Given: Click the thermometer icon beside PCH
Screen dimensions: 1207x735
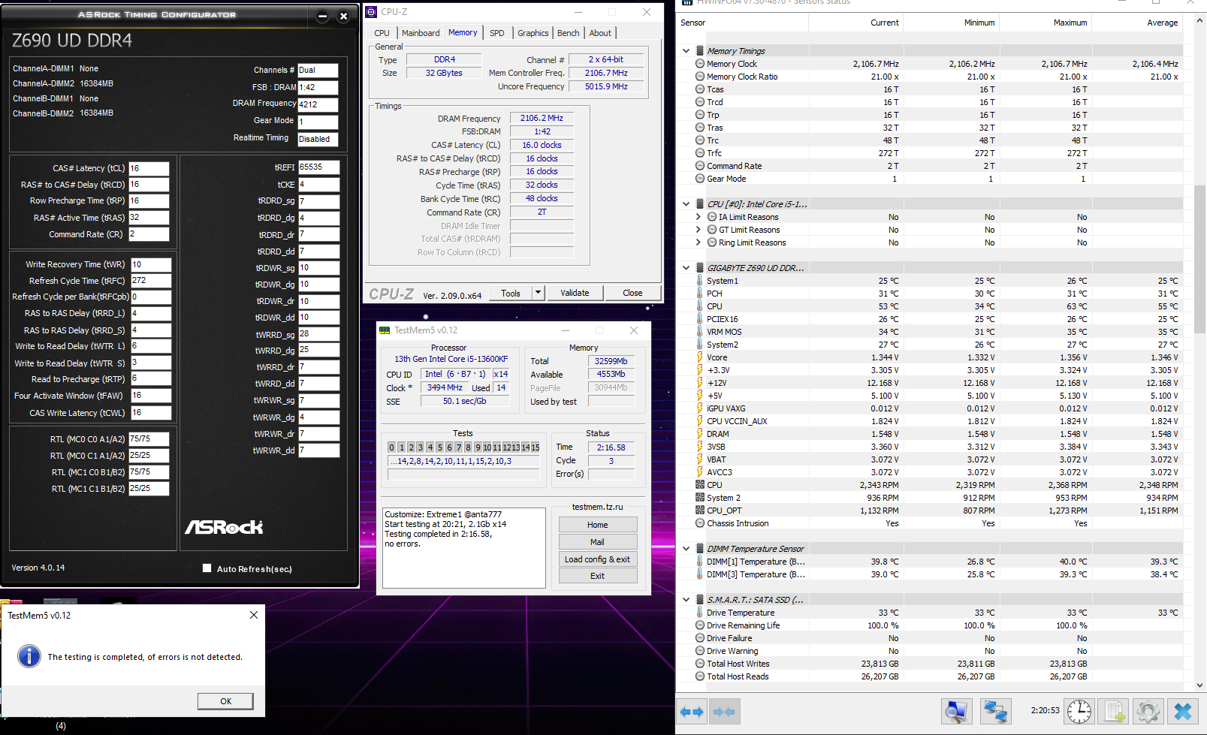Looking at the screenshot, I should (700, 294).
